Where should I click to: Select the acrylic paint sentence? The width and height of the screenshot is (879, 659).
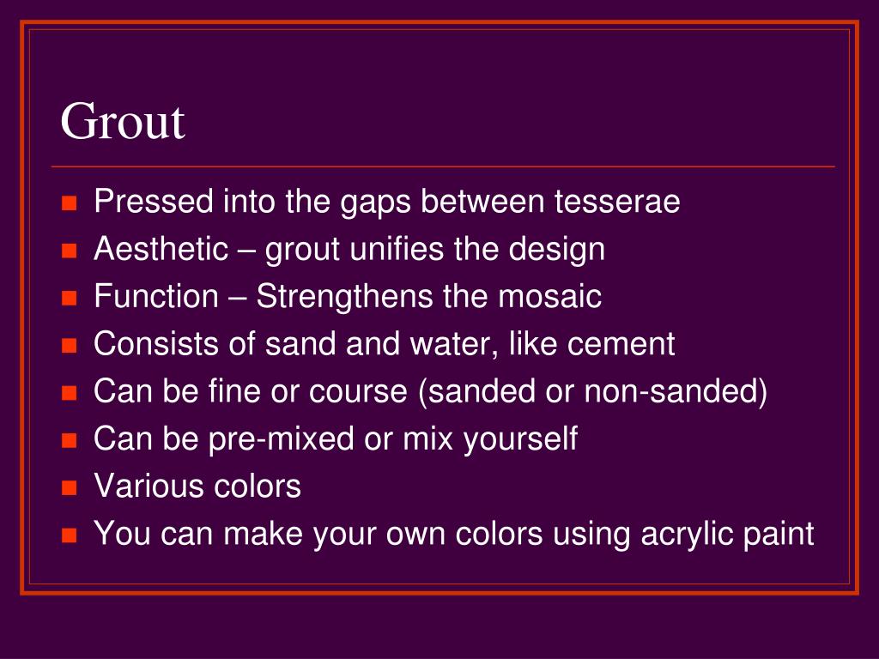pyautogui.click(x=453, y=534)
